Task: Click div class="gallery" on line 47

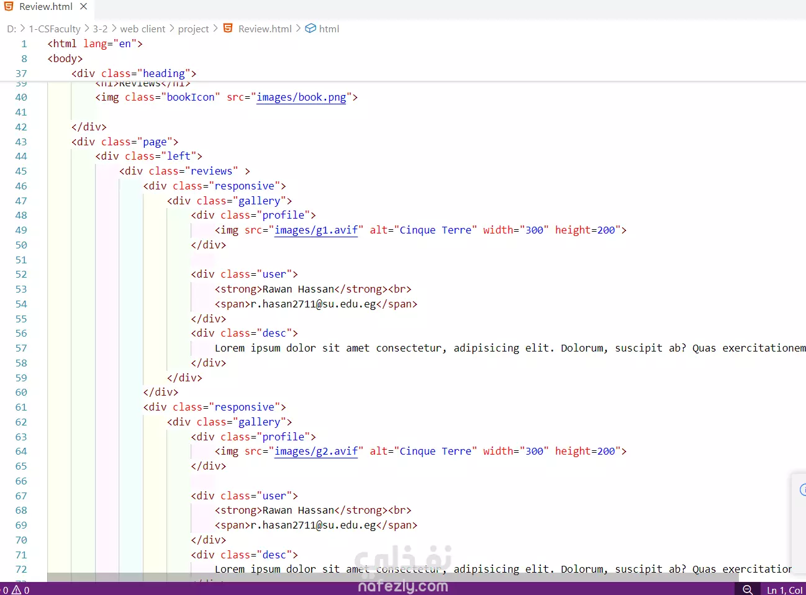Action: coord(229,201)
